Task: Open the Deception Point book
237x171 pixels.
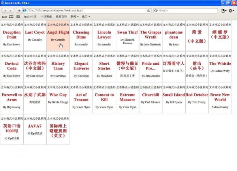Action: pyautogui.click(x=12, y=35)
